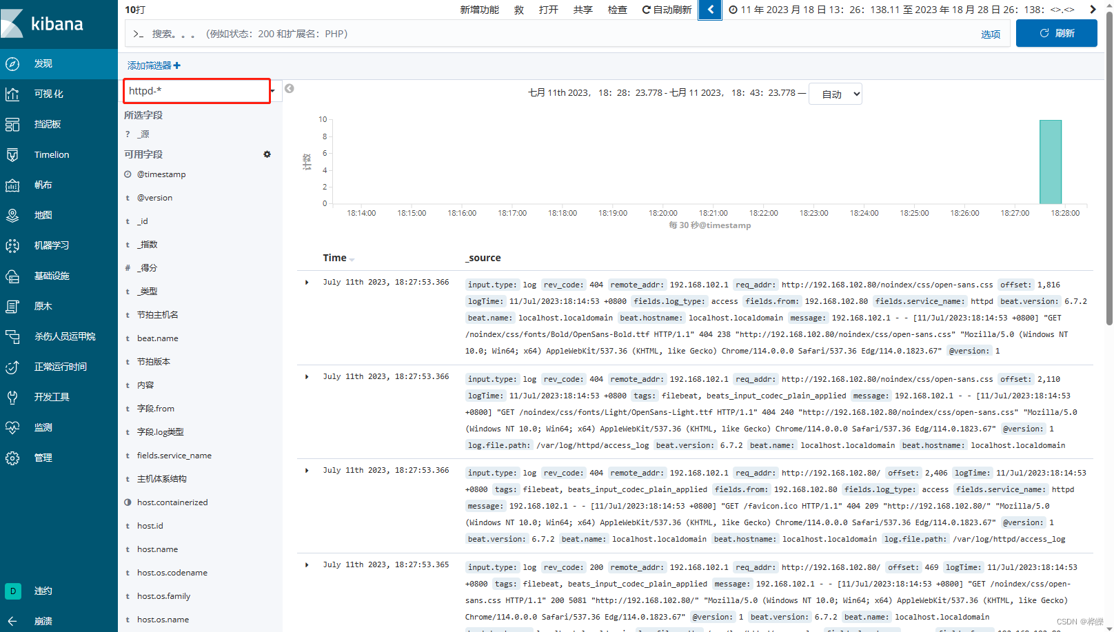Select the @version field
The height and width of the screenshot is (632, 1114).
tap(154, 198)
